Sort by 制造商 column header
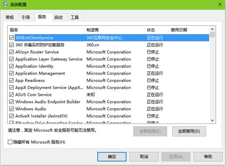Viewport: 227px width, 166px height. (x=114, y=30)
